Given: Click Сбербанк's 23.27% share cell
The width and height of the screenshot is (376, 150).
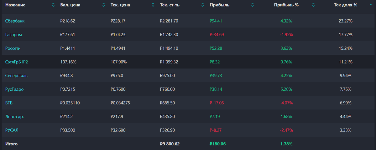Looking at the screenshot, I should coord(346,21).
